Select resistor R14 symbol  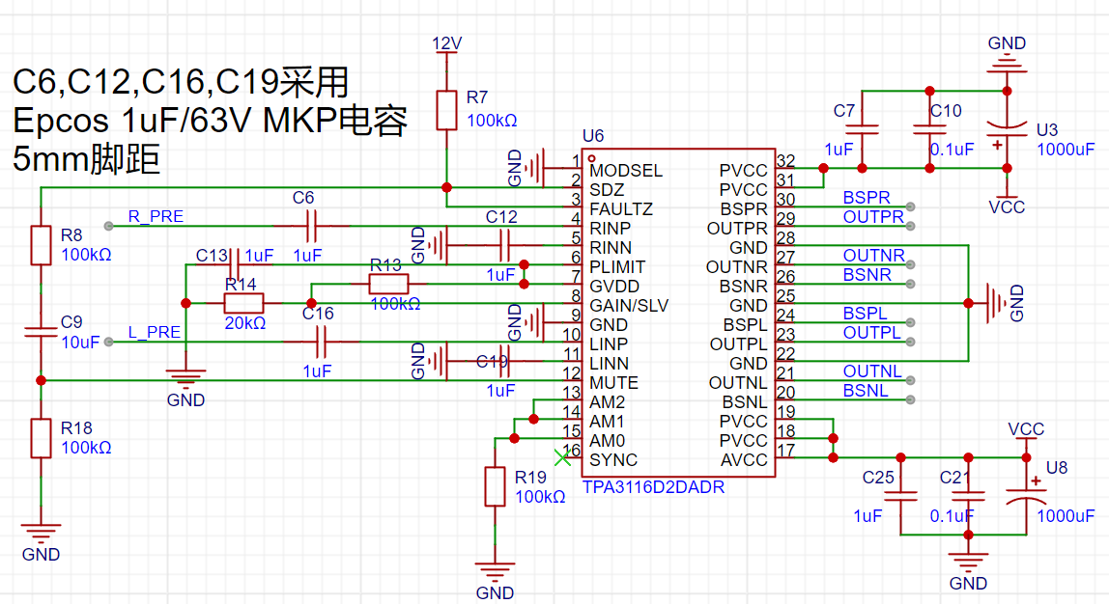tap(243, 303)
